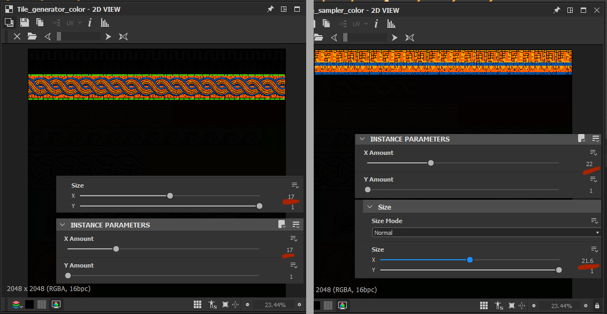Collapse the Size group in right panel
The height and width of the screenshot is (314, 607).
(x=370, y=207)
